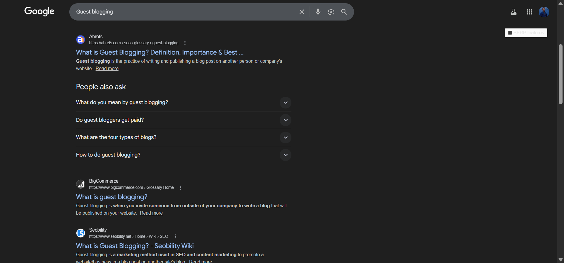The height and width of the screenshot is (263, 564).
Task: Click the scrollbar down arrow
Action: (x=560, y=260)
